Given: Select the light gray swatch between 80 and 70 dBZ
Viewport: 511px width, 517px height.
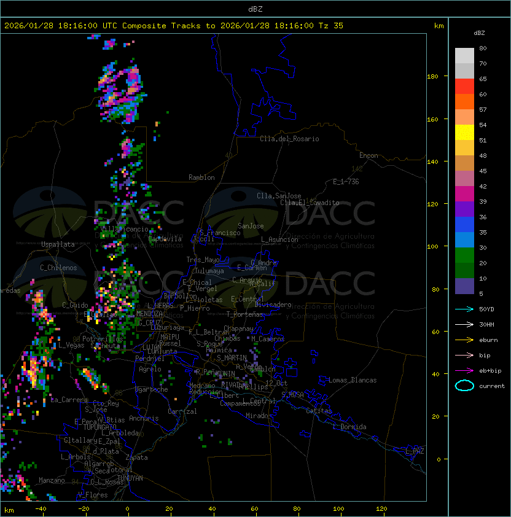Looking at the screenshot, I should (464, 56).
